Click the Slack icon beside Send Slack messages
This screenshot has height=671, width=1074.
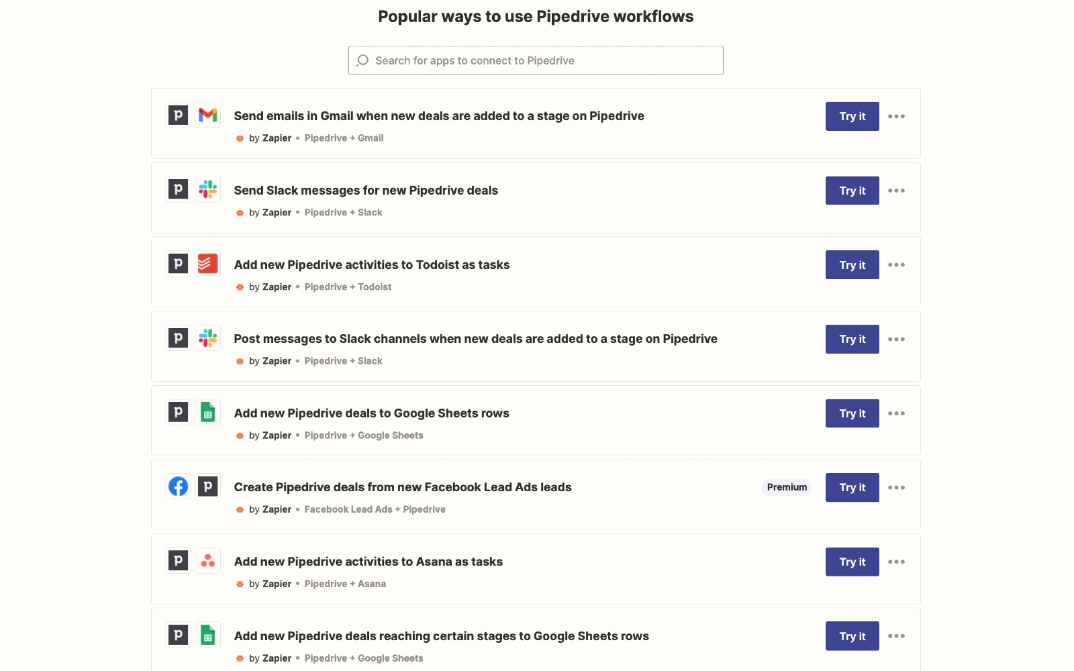coord(208,190)
